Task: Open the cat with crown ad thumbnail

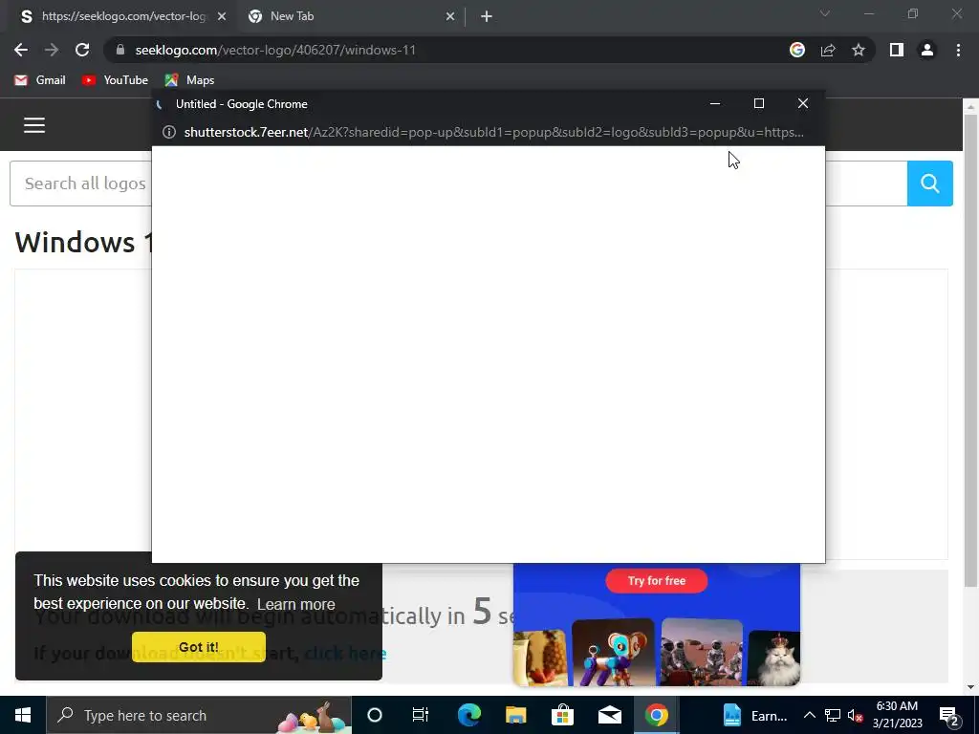Action: [774, 658]
